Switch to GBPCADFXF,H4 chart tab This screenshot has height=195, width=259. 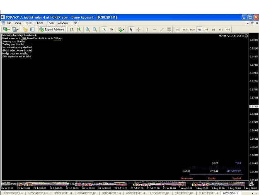tap(111, 193)
